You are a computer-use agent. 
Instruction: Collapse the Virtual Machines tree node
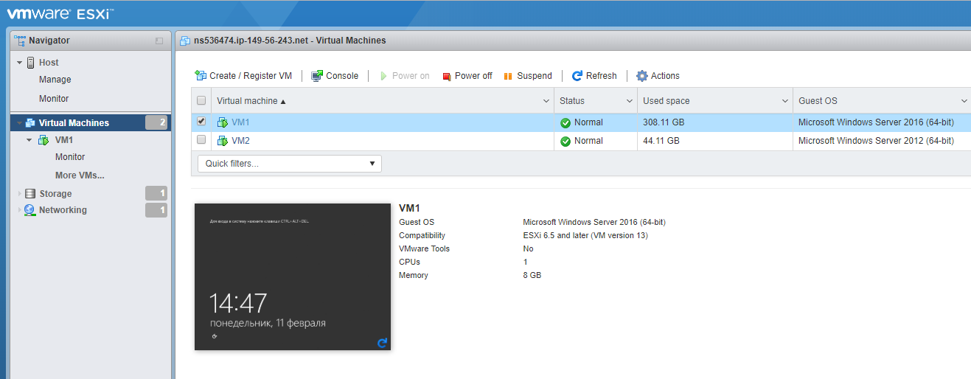20,123
